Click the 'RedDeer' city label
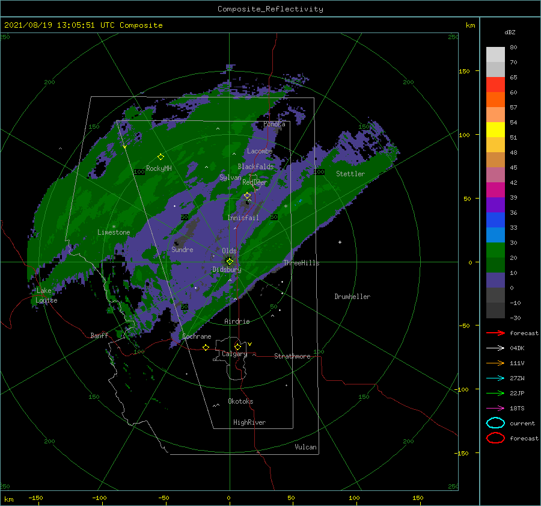Viewport: 541px width, 506px height. point(255,182)
